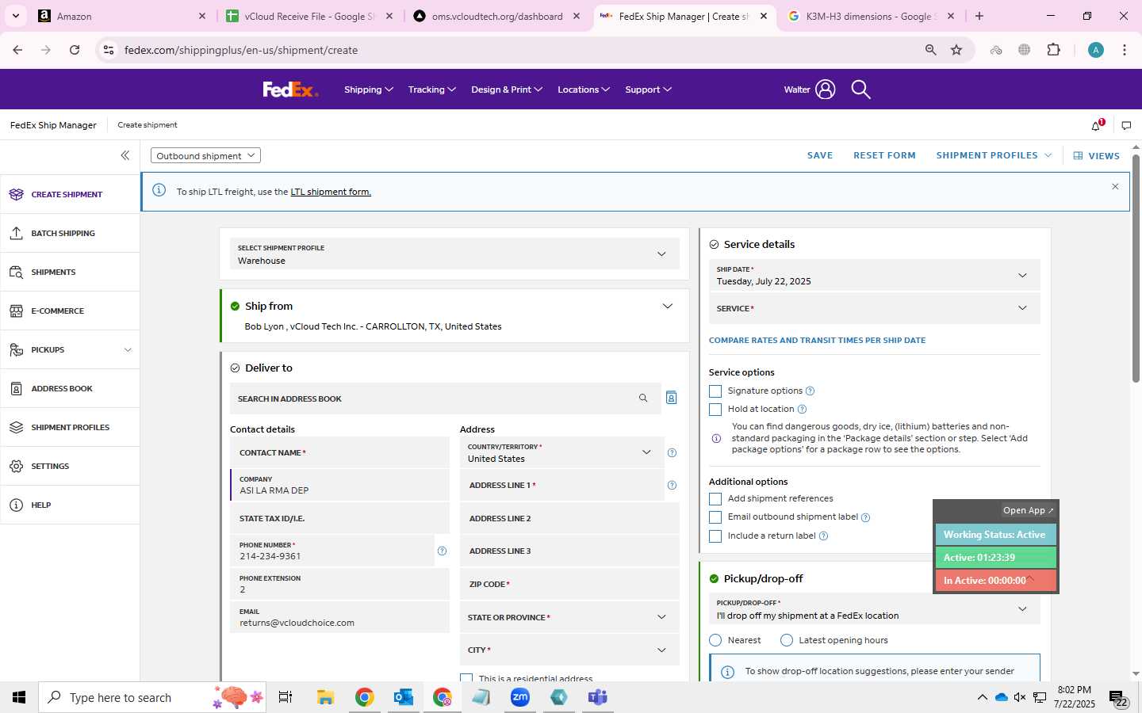1142x713 pixels.
Task: Collapse the left sidebar using the double chevron
Action: (125, 155)
